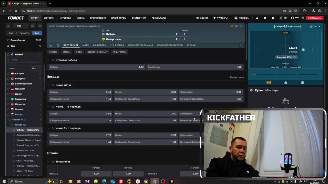Mute the match tracker sound icon
The height and width of the screenshot is (184, 328).
coord(312,26)
